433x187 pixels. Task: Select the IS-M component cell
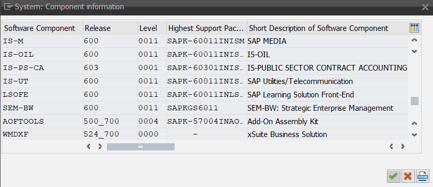42,41
